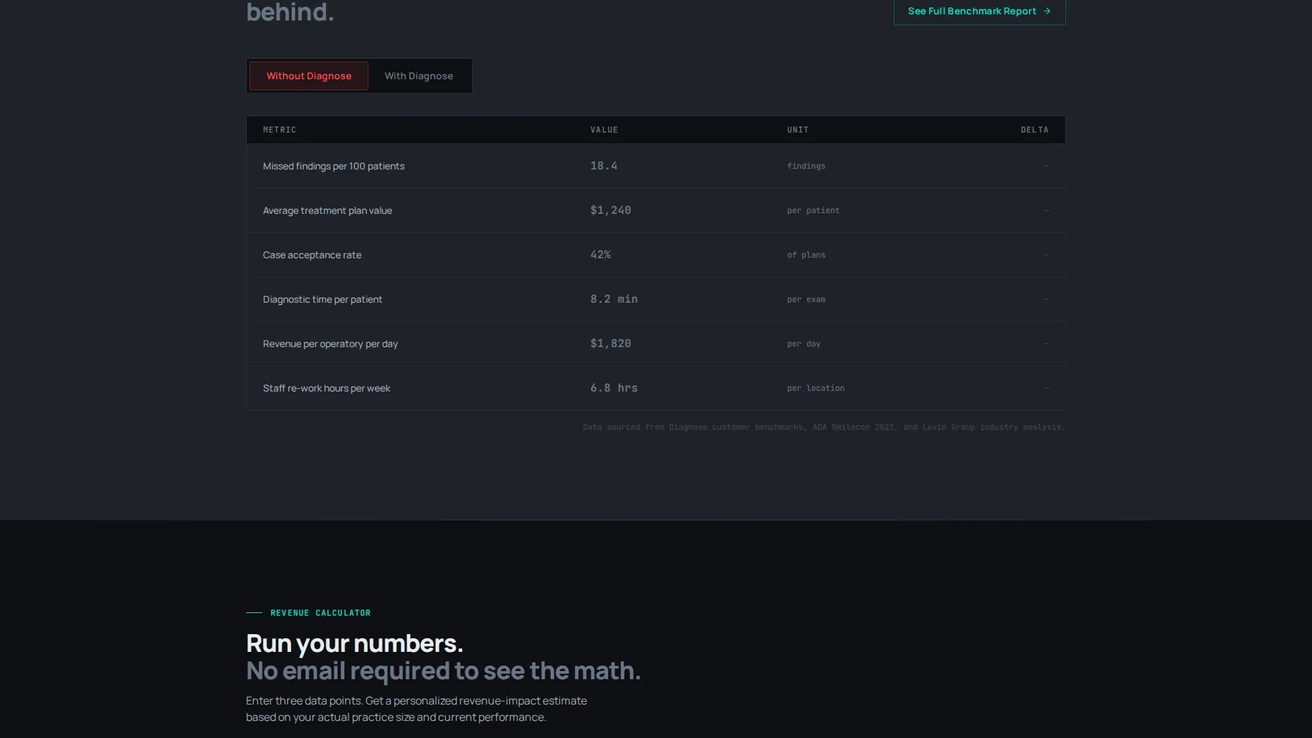The width and height of the screenshot is (1312, 738).
Task: Select the Case acceptance rate row label
Action: point(312,255)
